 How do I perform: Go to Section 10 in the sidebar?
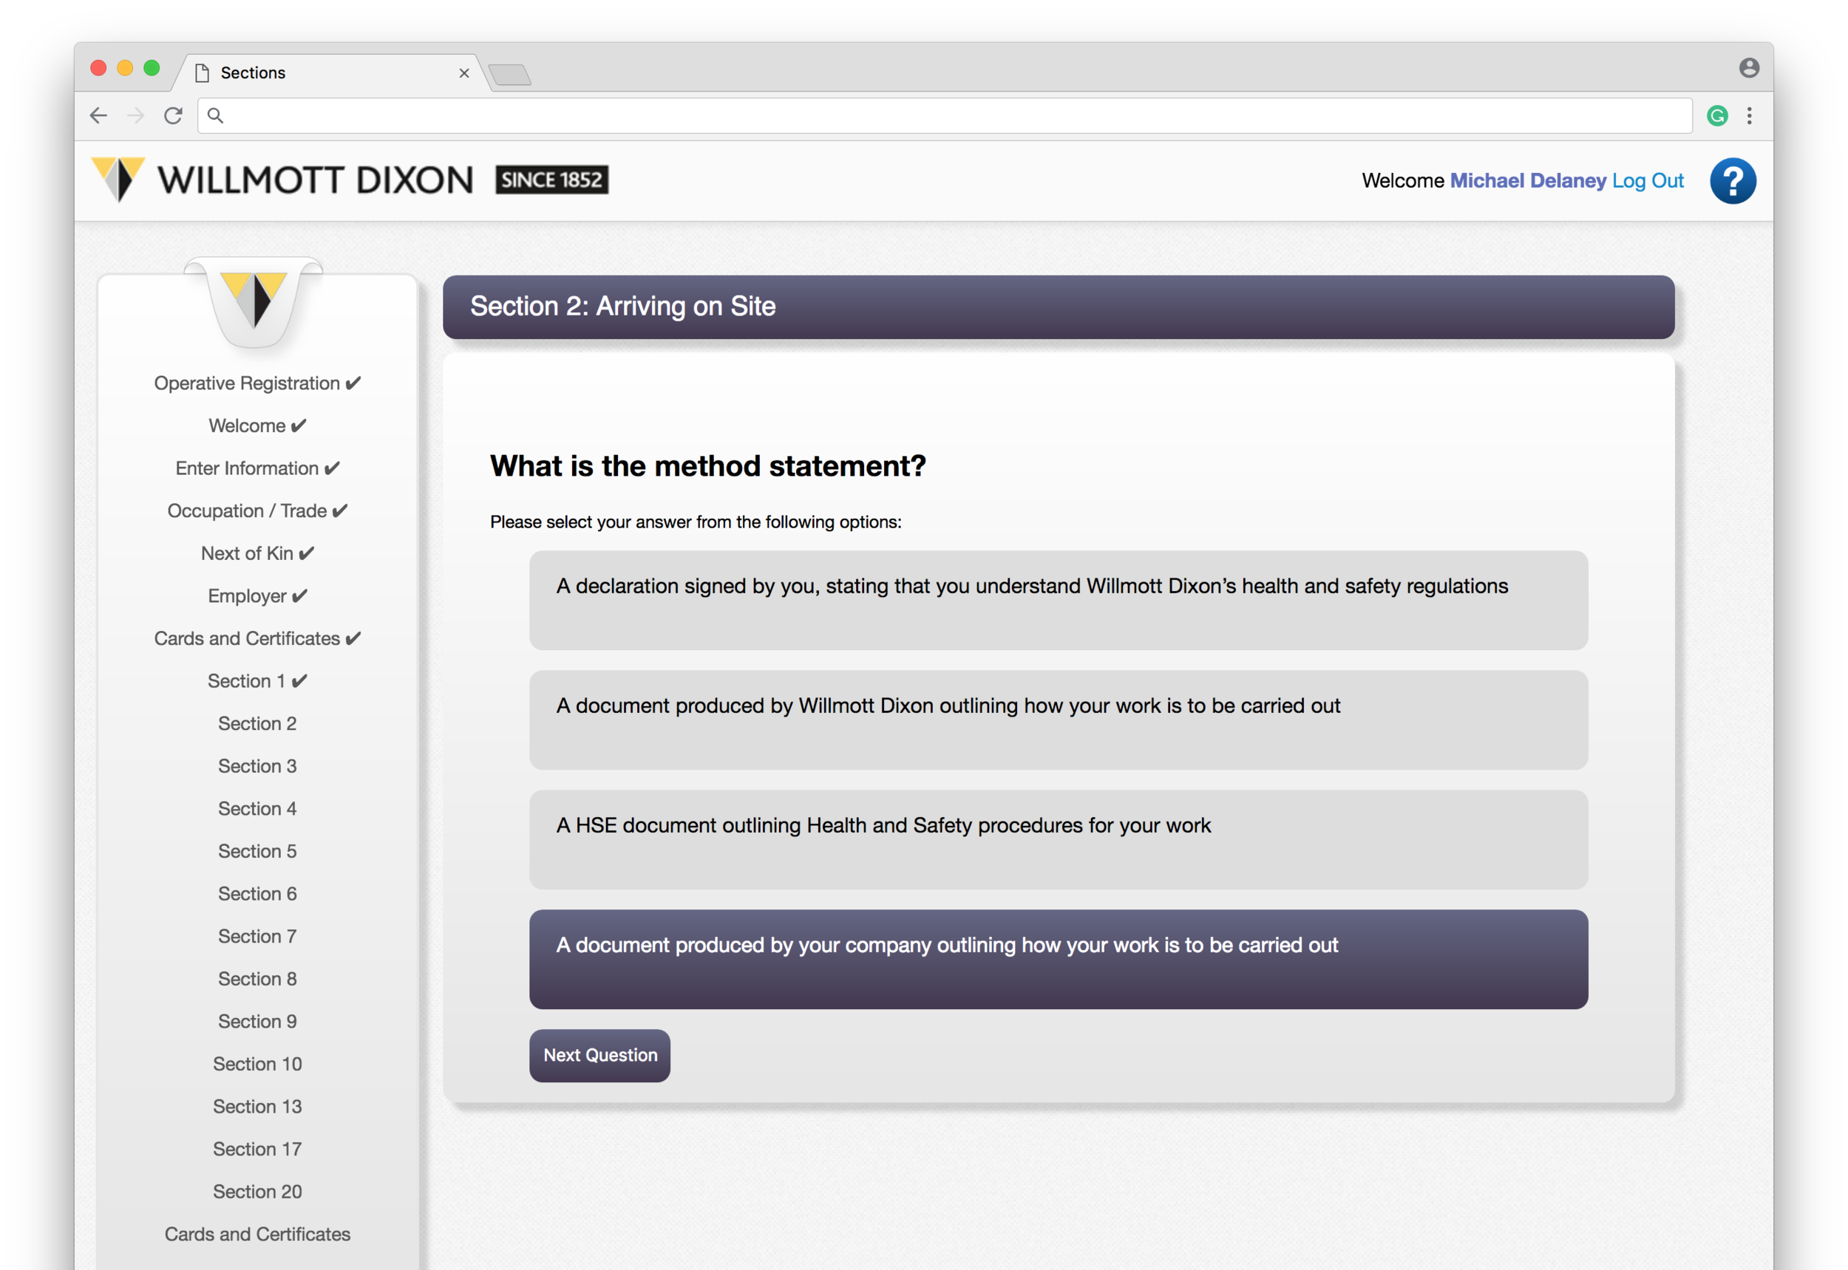(257, 1065)
